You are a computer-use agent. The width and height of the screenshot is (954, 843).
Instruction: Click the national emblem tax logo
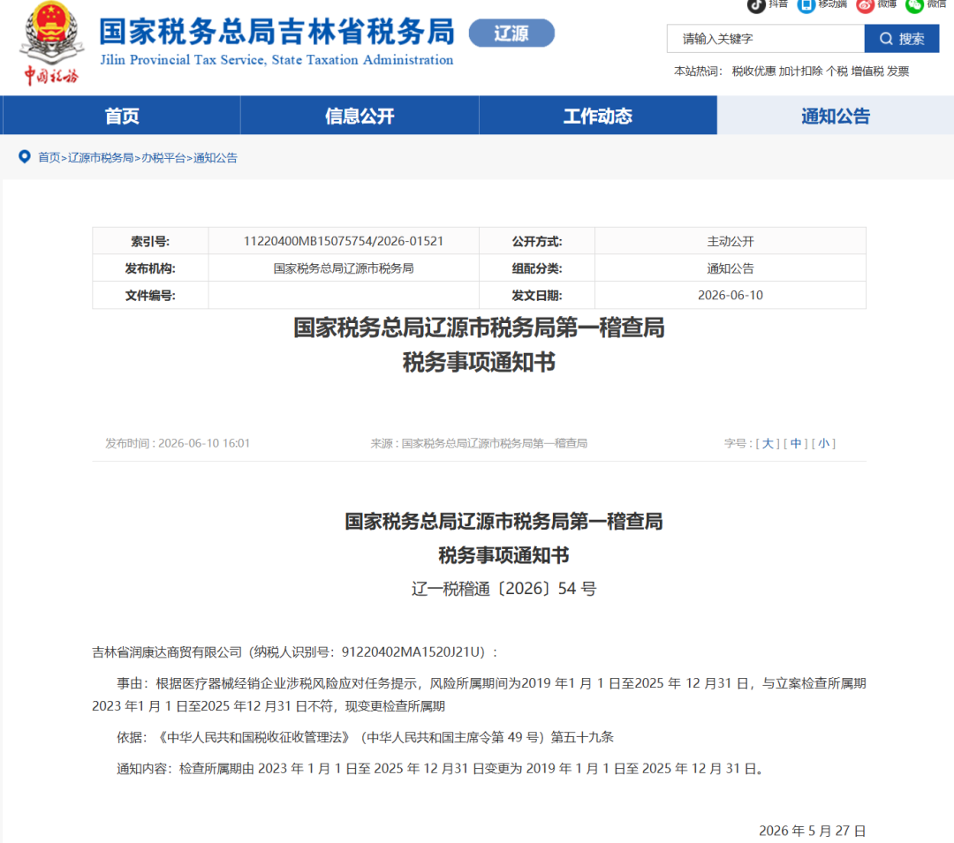pos(52,42)
